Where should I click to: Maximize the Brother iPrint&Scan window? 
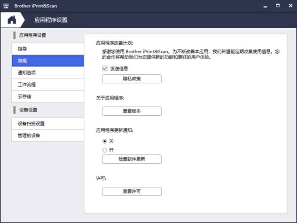click(278, 5)
